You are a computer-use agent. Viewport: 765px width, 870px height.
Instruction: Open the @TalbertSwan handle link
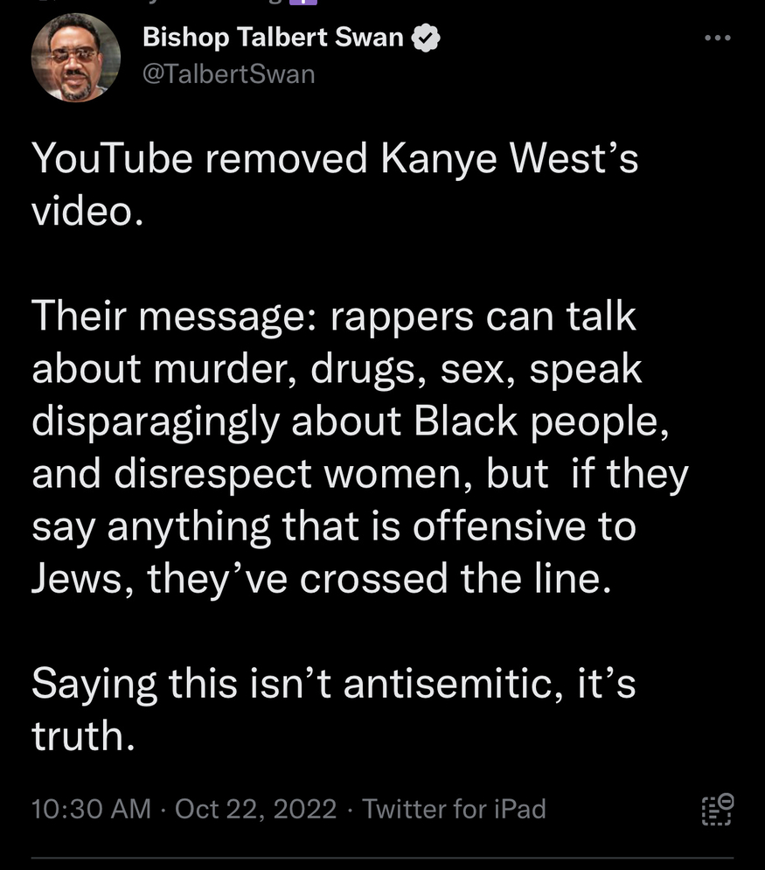(x=228, y=73)
